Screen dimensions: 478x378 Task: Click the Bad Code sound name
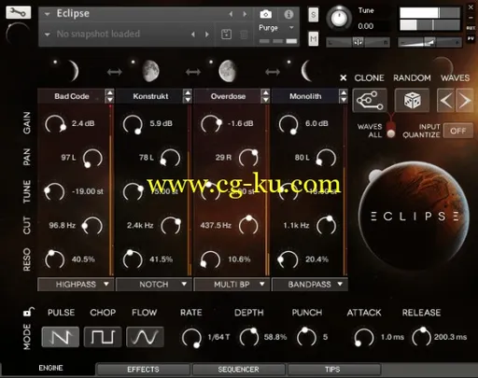(x=72, y=96)
